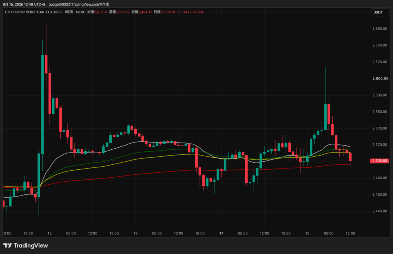Click the 1時間 interval label
The width and height of the screenshot is (393, 254).
pyautogui.click(x=68, y=12)
